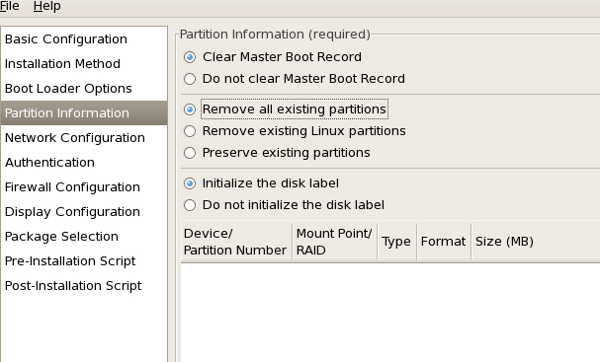600x362 pixels.
Task: Go to Installation Method section
Action: [84, 64]
